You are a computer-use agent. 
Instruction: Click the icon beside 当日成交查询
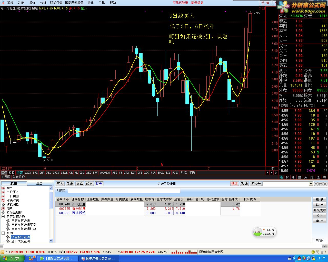click(8, 241)
